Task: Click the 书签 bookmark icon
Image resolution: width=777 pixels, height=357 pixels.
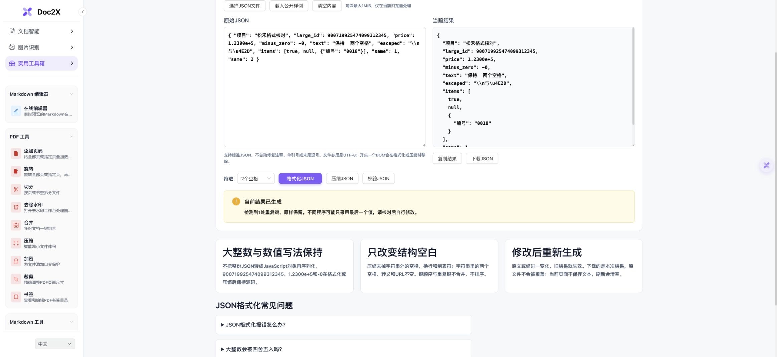Action: click(x=16, y=297)
